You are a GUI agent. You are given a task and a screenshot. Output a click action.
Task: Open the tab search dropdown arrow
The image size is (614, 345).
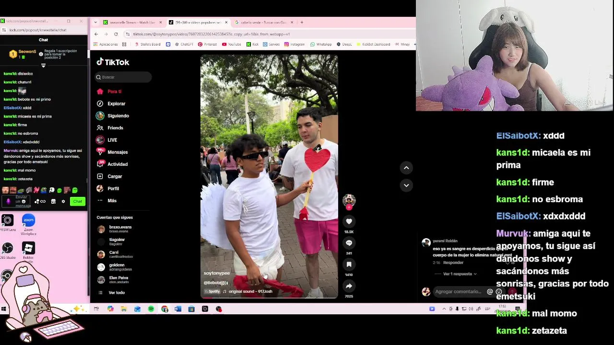tap(95, 23)
